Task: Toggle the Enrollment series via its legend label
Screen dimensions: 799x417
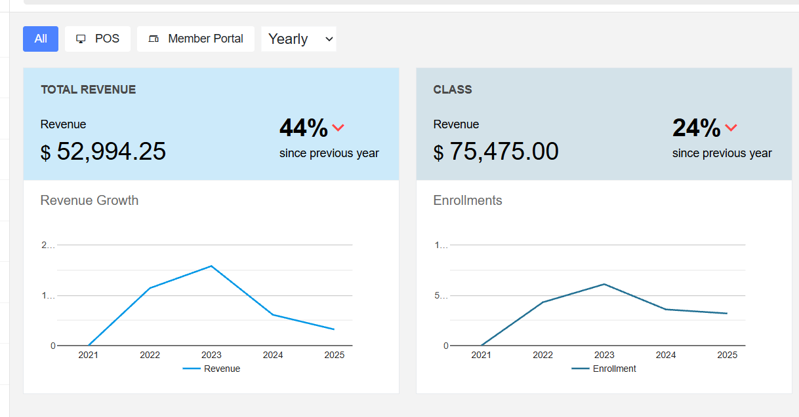Action: tap(613, 369)
